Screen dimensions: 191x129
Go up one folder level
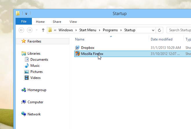(43, 30)
